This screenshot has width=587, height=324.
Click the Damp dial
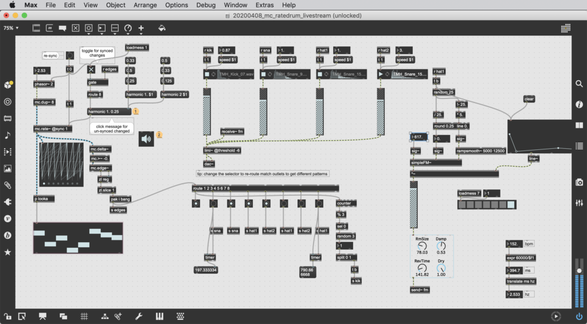[x=441, y=246]
